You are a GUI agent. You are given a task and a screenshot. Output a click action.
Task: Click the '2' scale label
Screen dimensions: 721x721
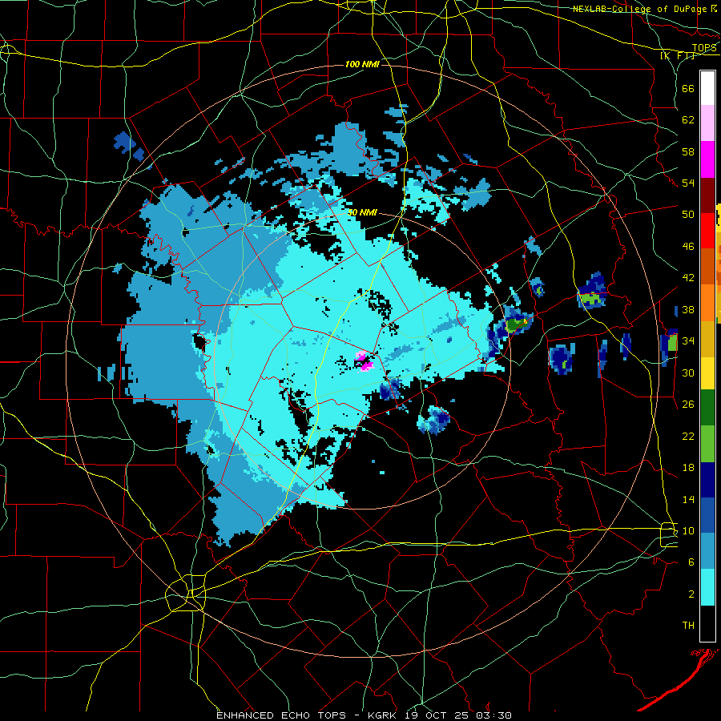[691, 594]
